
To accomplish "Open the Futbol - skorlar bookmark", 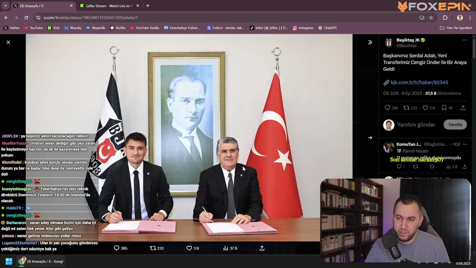I will pos(226,28).
